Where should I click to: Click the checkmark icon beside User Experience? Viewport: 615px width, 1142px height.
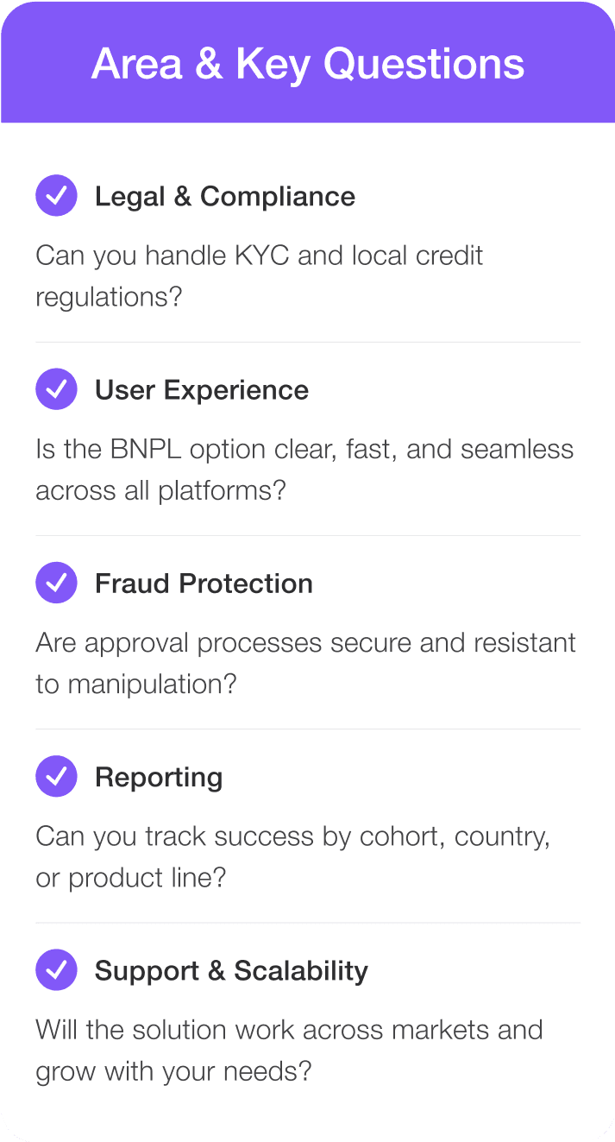57,389
